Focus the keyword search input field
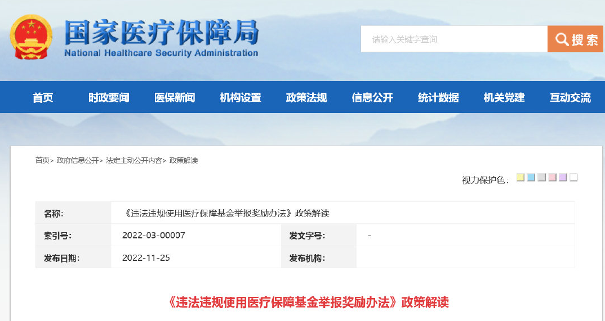Image resolution: width=605 pixels, height=321 pixels. coord(454,39)
